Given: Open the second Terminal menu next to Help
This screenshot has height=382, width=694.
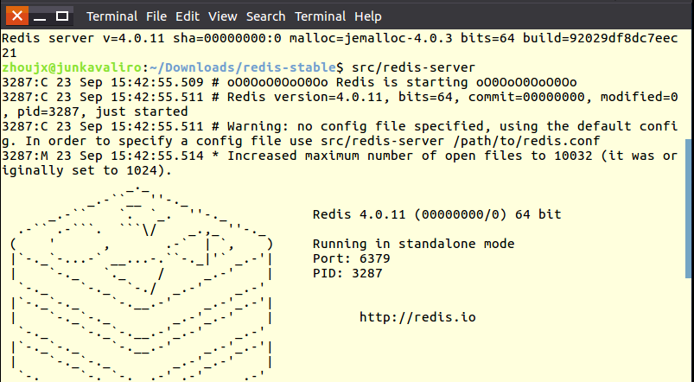Looking at the screenshot, I should click(320, 16).
